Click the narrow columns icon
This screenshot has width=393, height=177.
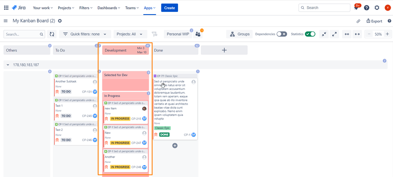347,34
